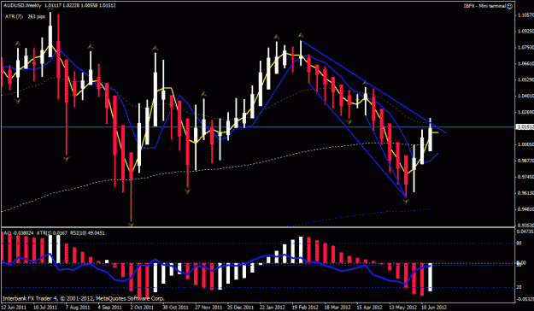The height and width of the screenshot is (311, 534).
Task: Click the 'IBFX - Mini terminal' label
Action: click(x=484, y=6)
